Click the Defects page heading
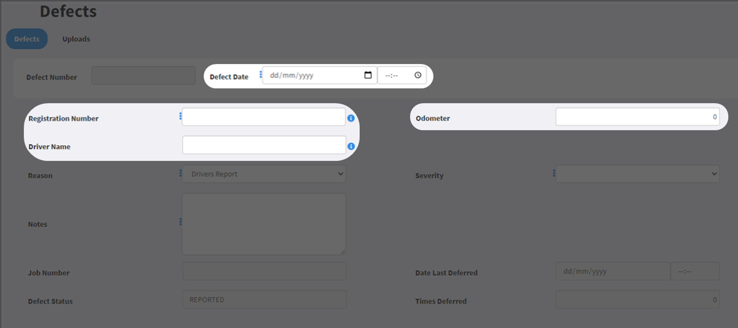Image resolution: width=738 pixels, height=328 pixels. (x=68, y=11)
